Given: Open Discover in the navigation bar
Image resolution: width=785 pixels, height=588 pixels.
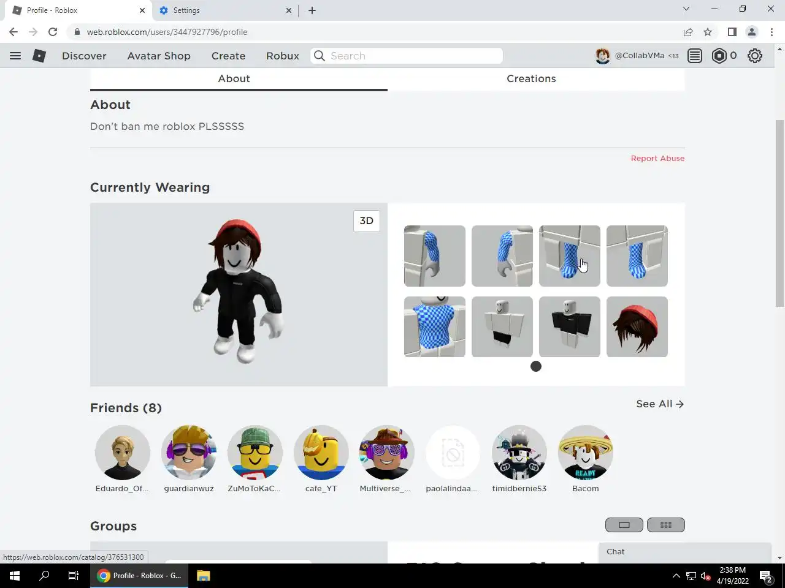Looking at the screenshot, I should coord(84,56).
